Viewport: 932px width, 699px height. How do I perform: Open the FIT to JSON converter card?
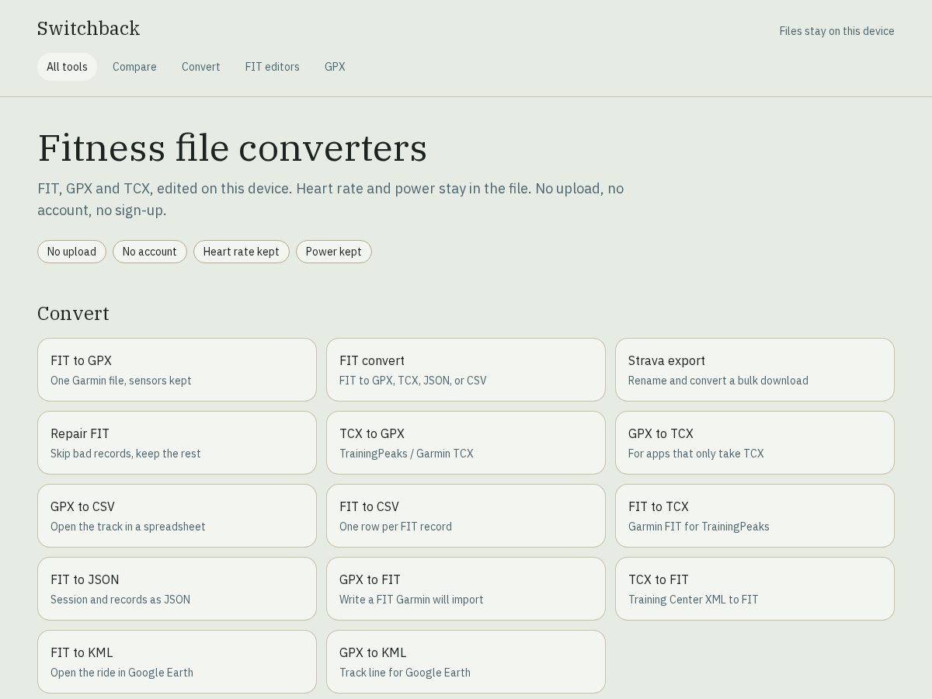(177, 589)
